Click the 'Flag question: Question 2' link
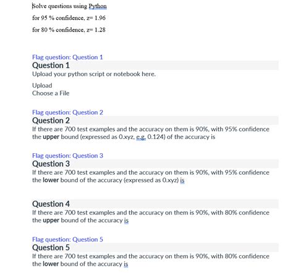 click(67, 112)
